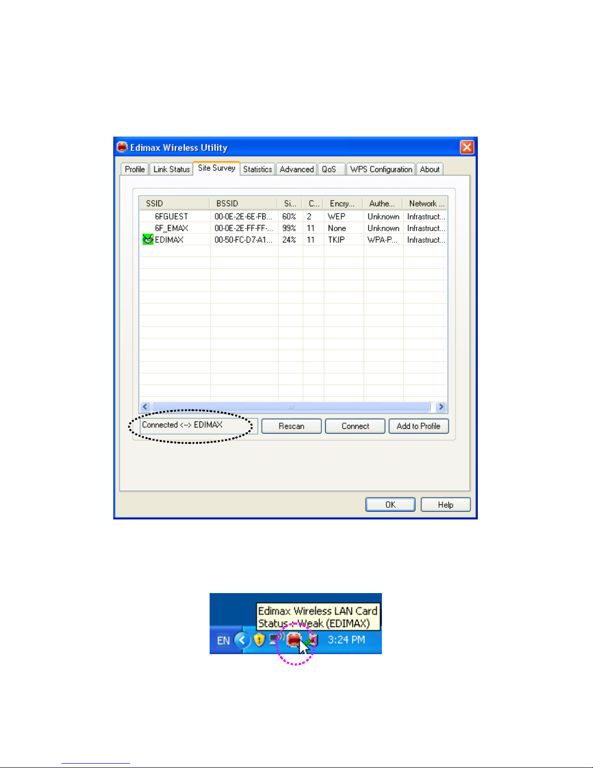Open the WPS Configuration tab
Screen dimensions: 593x768
coord(381,169)
